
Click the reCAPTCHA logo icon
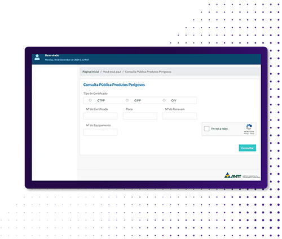click(x=249, y=127)
